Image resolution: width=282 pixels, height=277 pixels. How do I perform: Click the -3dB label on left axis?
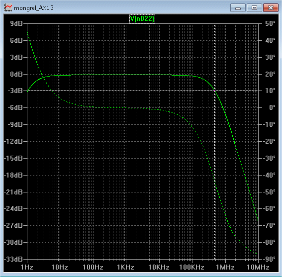pos(15,91)
